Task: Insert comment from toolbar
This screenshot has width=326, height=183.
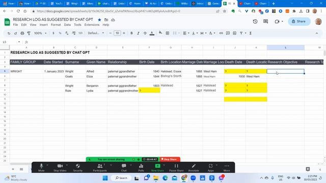Action: click(228, 33)
